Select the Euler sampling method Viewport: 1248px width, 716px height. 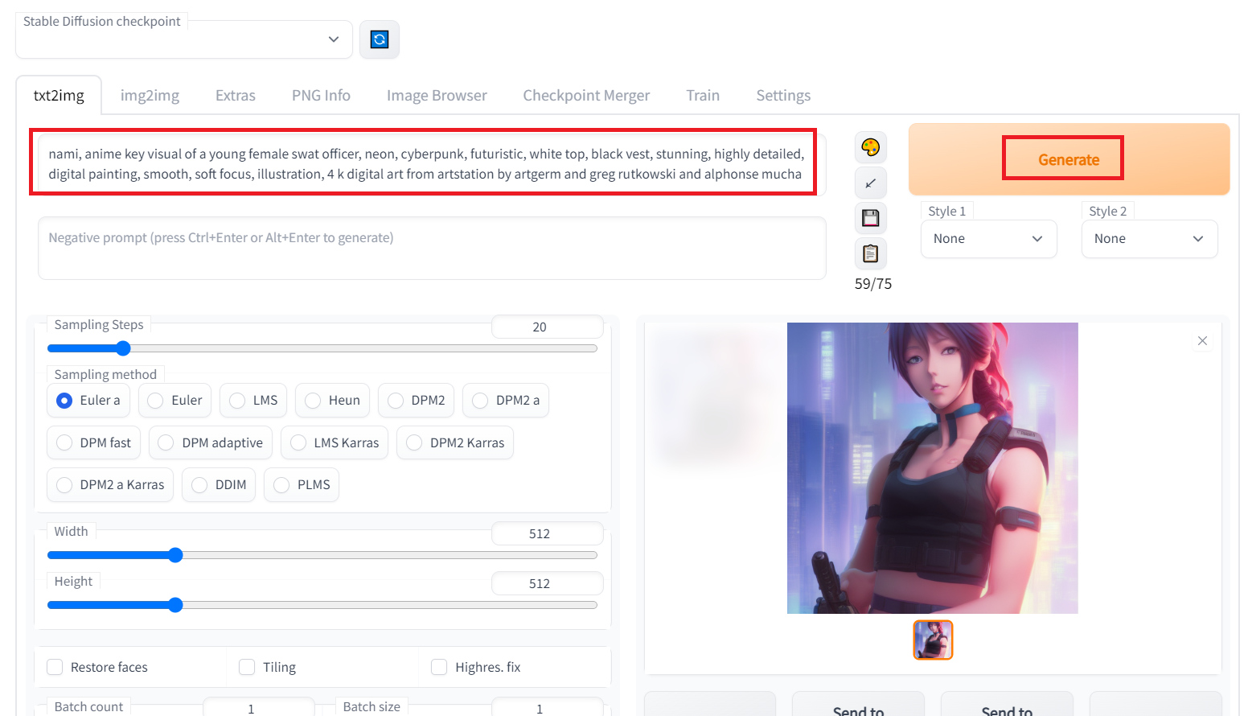pos(175,400)
